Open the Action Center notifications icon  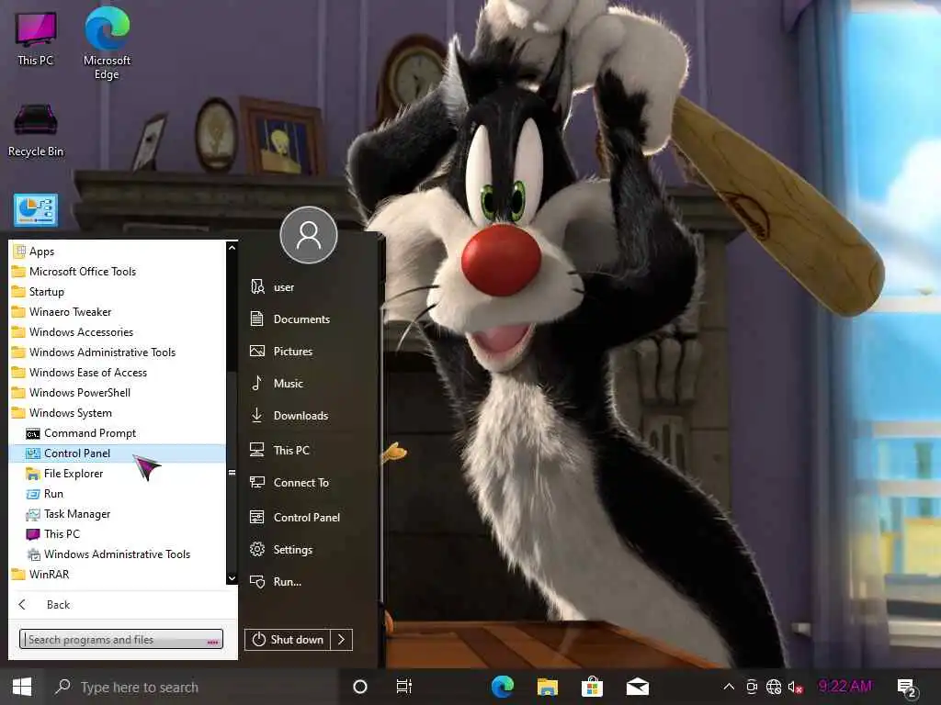(907, 688)
